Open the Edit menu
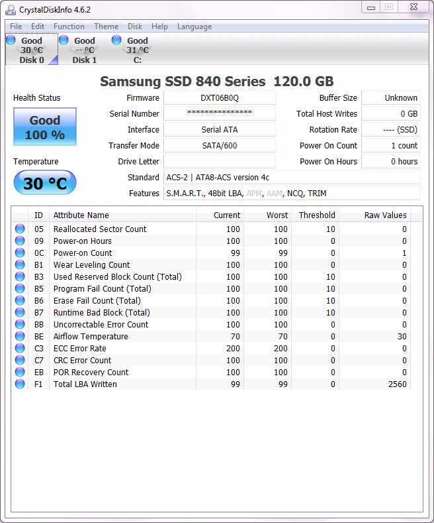Screen dimensions: 434x523 [x=38, y=27]
